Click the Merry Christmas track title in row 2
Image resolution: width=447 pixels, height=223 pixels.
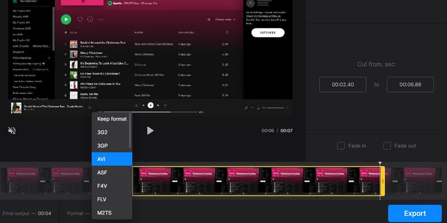pyautogui.click(x=91, y=53)
